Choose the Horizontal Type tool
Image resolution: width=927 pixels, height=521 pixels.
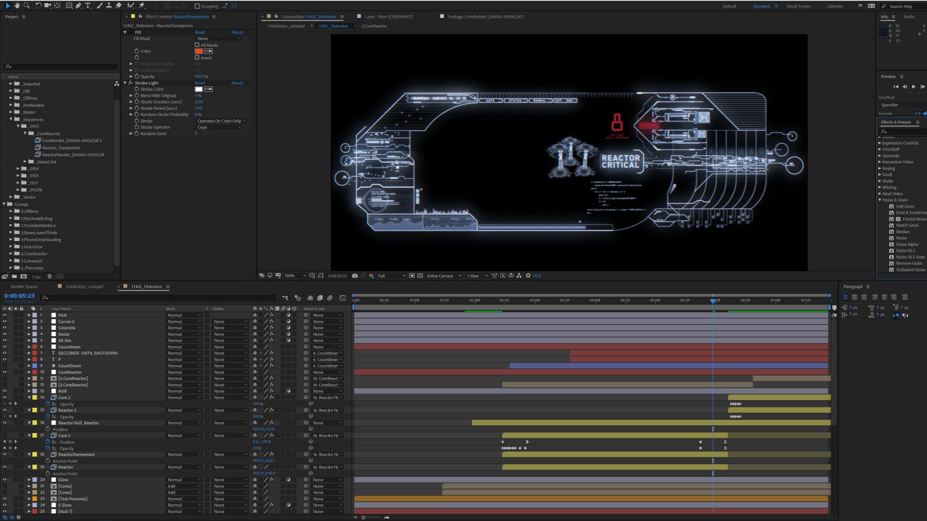pos(88,5)
